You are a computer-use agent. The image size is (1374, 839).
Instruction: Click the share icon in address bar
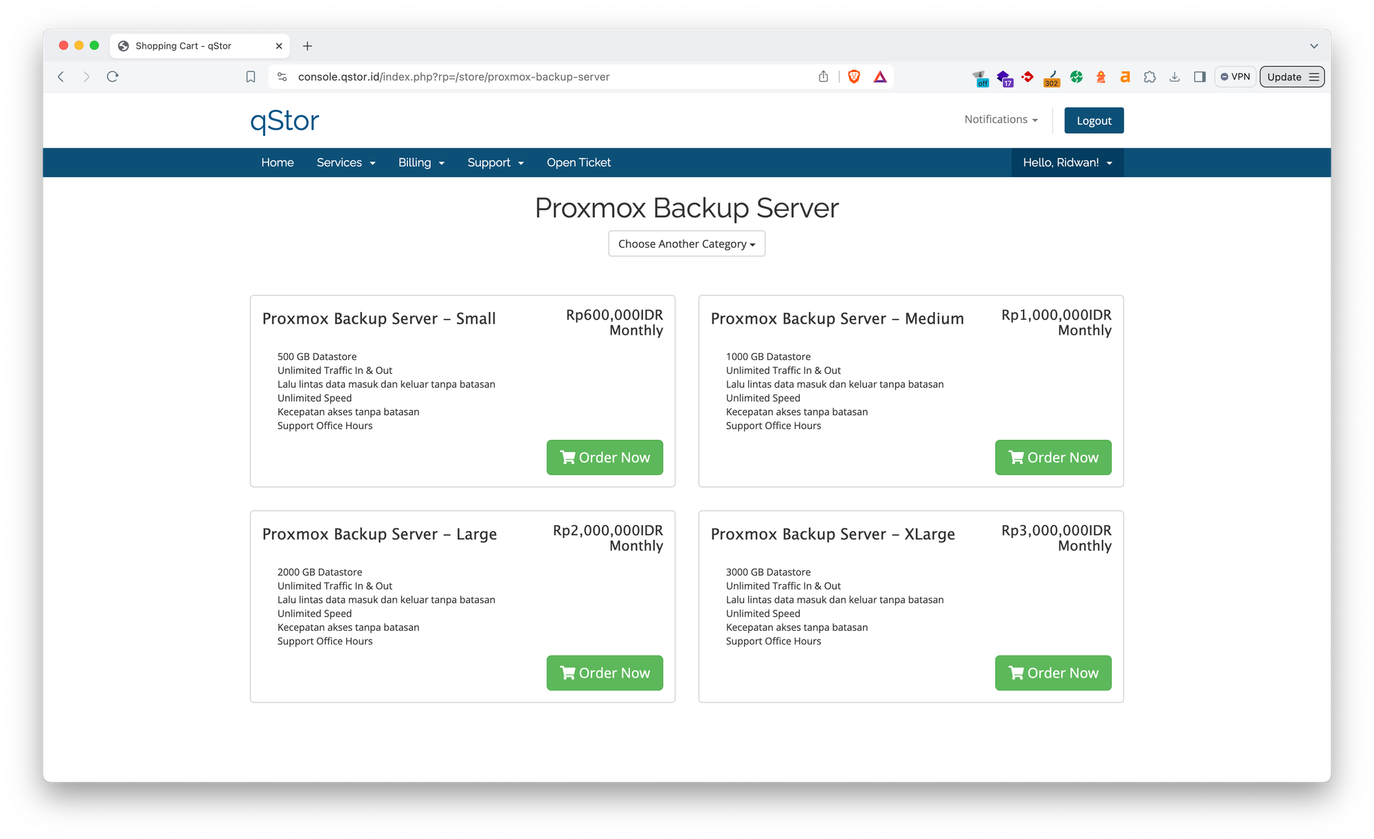823,76
